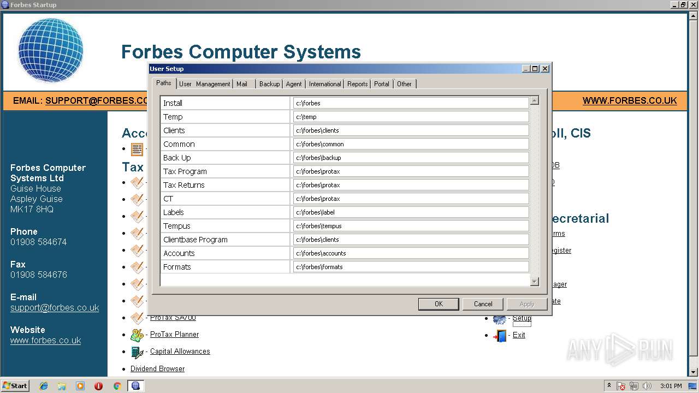Image resolution: width=699 pixels, height=393 pixels.
Task: Click the ProTax Planner percent icon
Action: point(137,335)
